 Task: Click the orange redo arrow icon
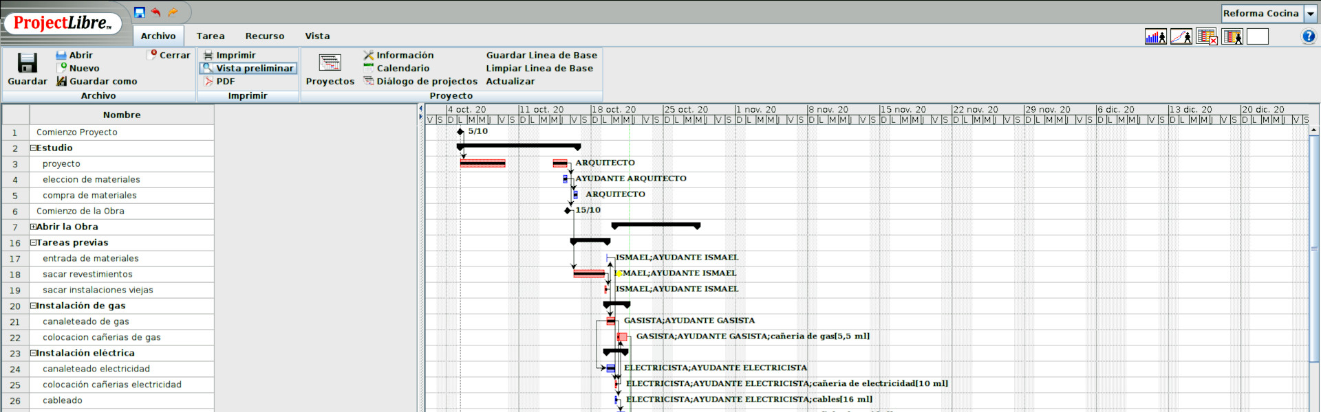pyautogui.click(x=173, y=12)
